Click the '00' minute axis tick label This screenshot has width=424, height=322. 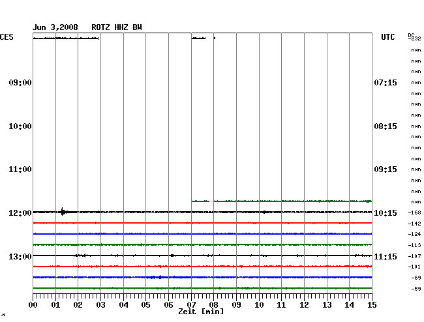pyautogui.click(x=33, y=305)
